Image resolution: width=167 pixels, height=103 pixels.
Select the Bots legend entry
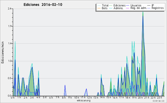click(x=104, y=8)
